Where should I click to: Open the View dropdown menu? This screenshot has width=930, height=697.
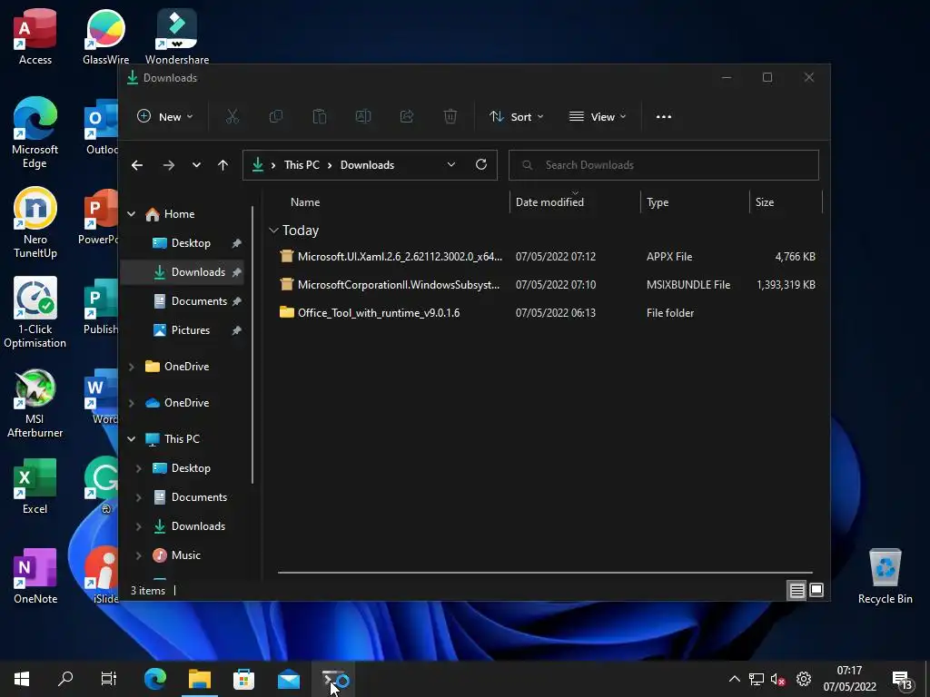tap(598, 117)
